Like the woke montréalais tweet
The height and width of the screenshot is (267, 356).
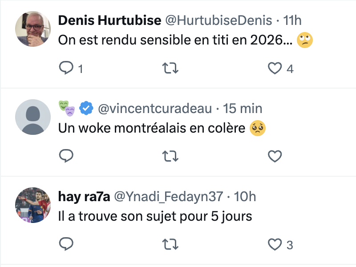click(x=275, y=156)
